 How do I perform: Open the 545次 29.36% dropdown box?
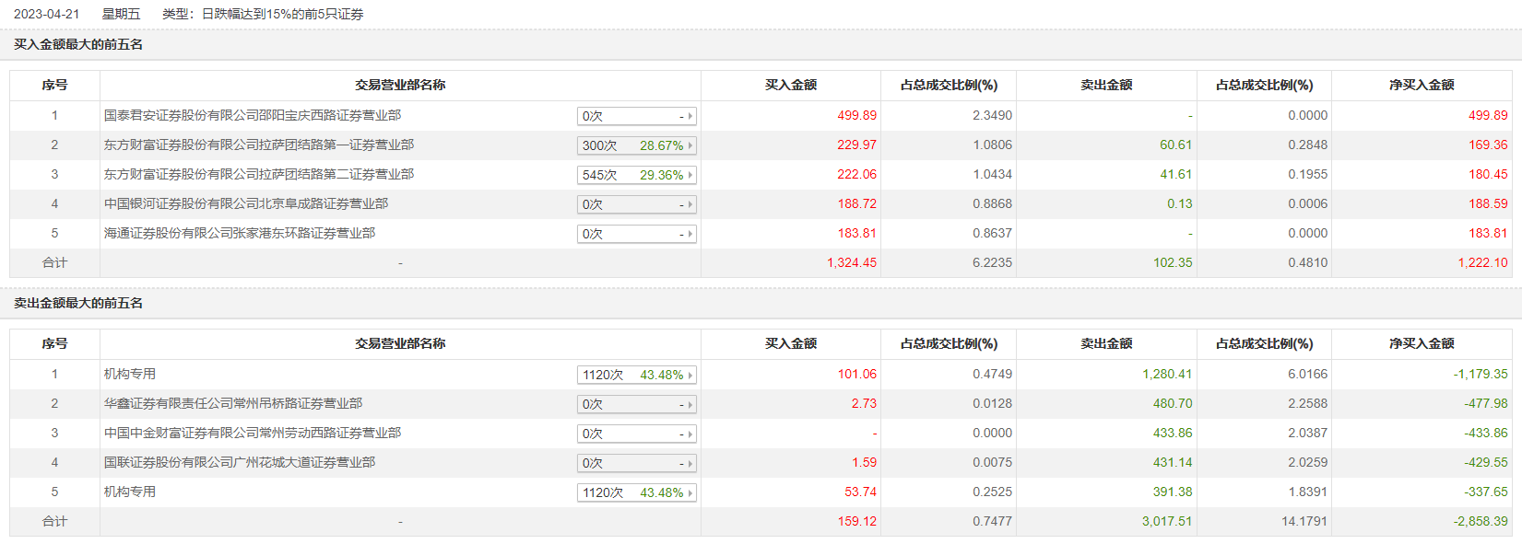pyautogui.click(x=636, y=175)
